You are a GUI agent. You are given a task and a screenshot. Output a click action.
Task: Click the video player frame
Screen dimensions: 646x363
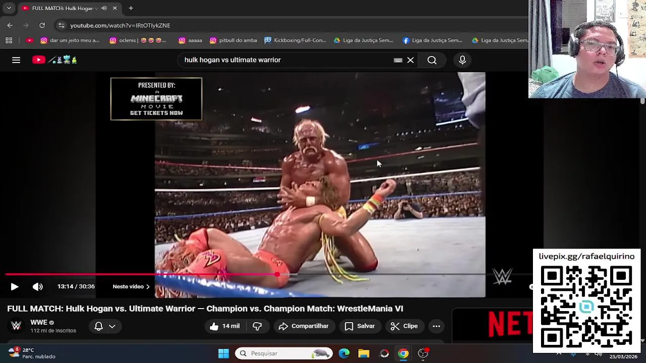[320, 185]
